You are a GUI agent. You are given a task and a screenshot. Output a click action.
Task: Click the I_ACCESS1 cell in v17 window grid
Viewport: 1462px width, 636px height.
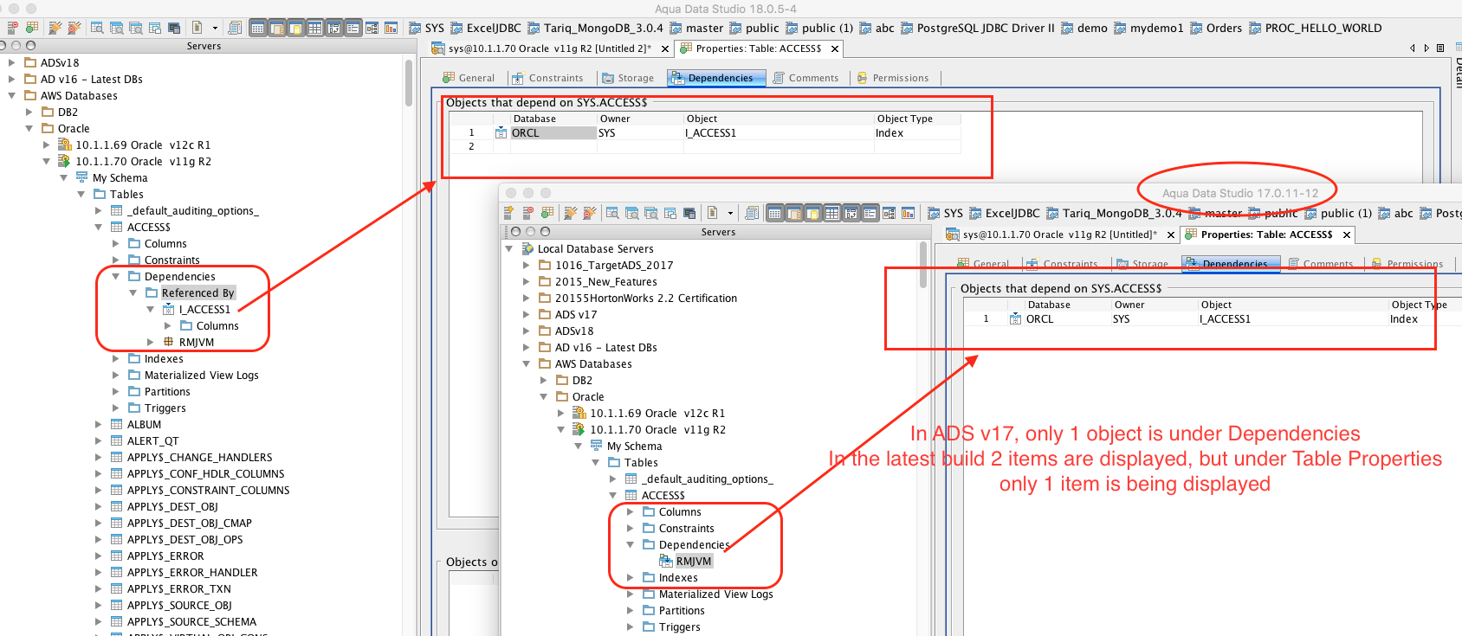click(x=1293, y=319)
